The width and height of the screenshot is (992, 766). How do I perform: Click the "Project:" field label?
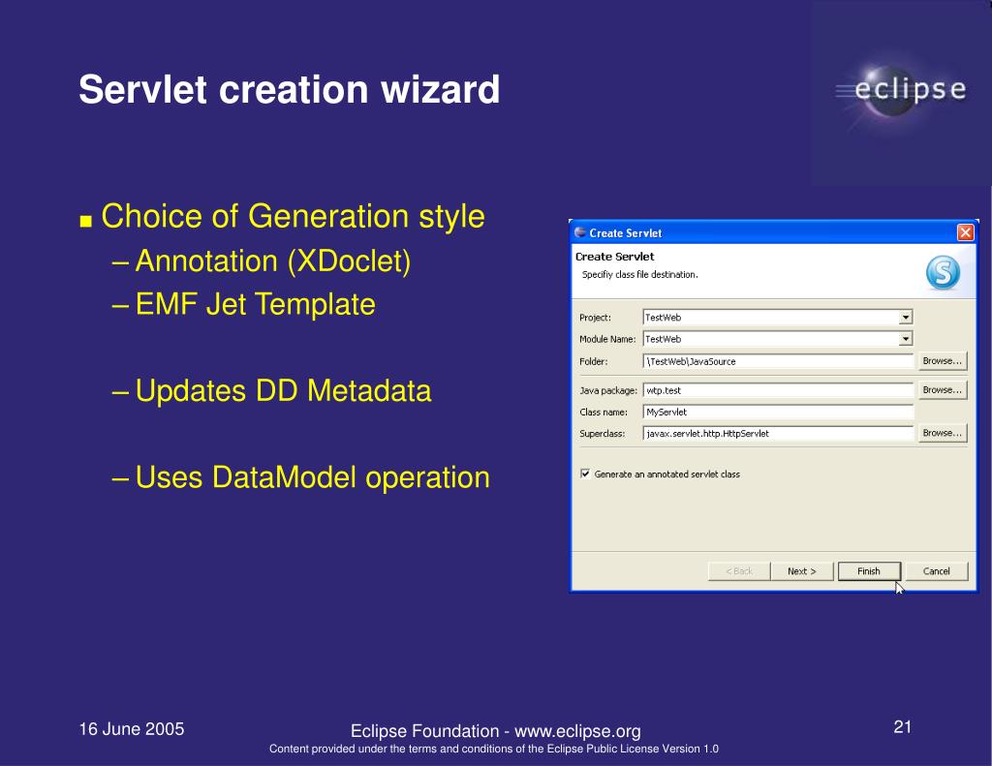click(595, 318)
